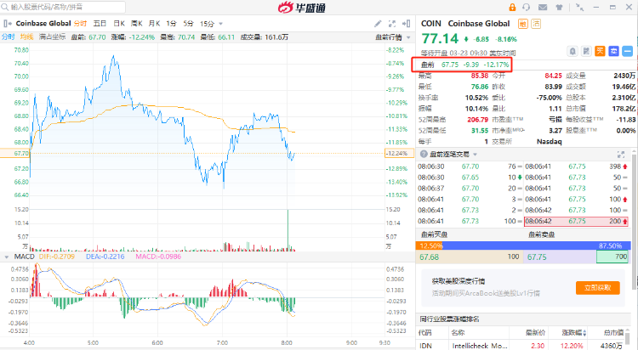Switch to the 分时 chart tab

tap(80, 24)
